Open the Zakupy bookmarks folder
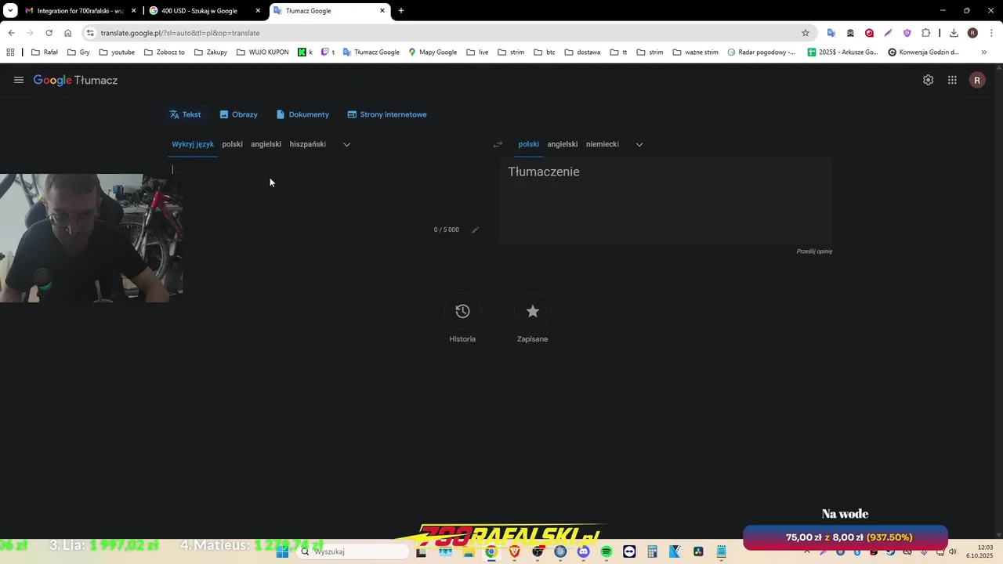1003x564 pixels. [x=210, y=52]
